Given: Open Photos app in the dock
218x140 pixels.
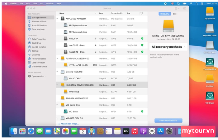Looking at the screenshot, I should click(65, 131).
